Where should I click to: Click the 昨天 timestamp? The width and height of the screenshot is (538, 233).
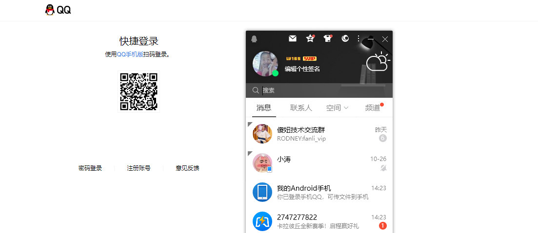point(381,130)
